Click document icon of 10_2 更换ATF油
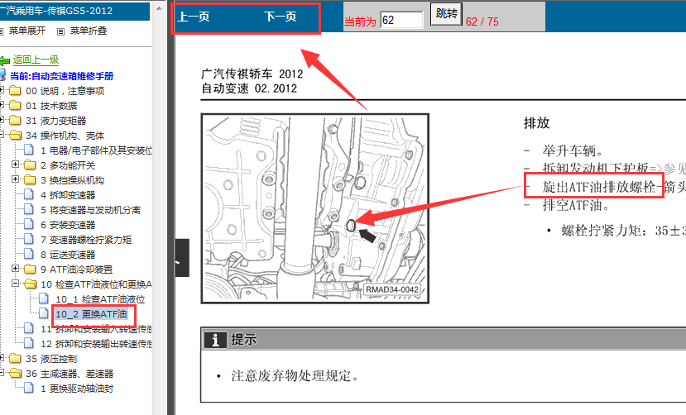This screenshot has height=415, width=686. tap(44, 313)
